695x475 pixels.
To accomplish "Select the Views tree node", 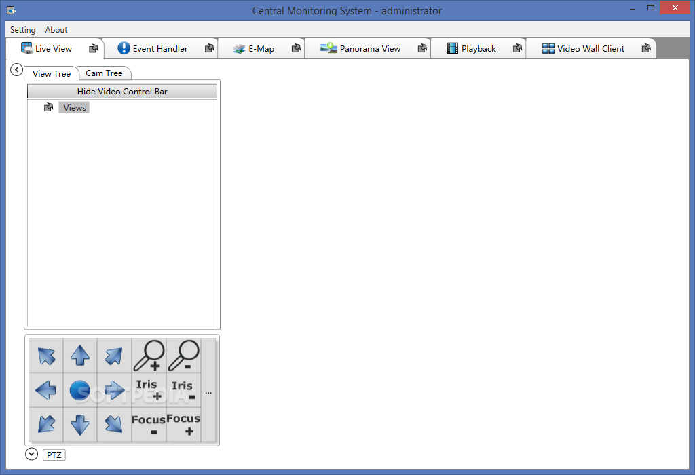I will pyautogui.click(x=74, y=107).
